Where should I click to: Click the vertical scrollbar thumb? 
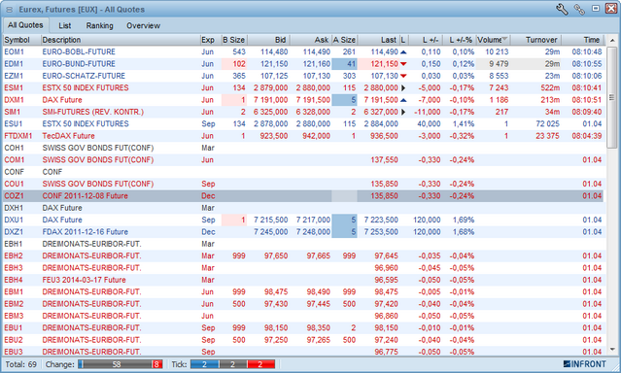612,97
